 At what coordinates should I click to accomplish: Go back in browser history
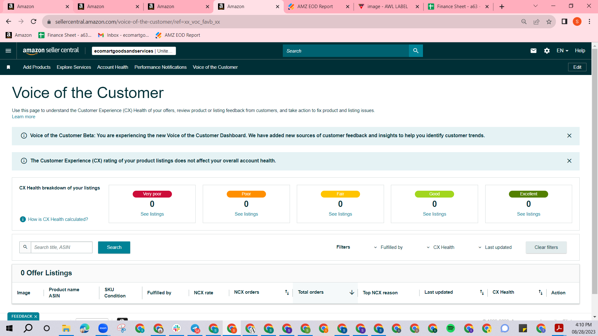point(8,21)
